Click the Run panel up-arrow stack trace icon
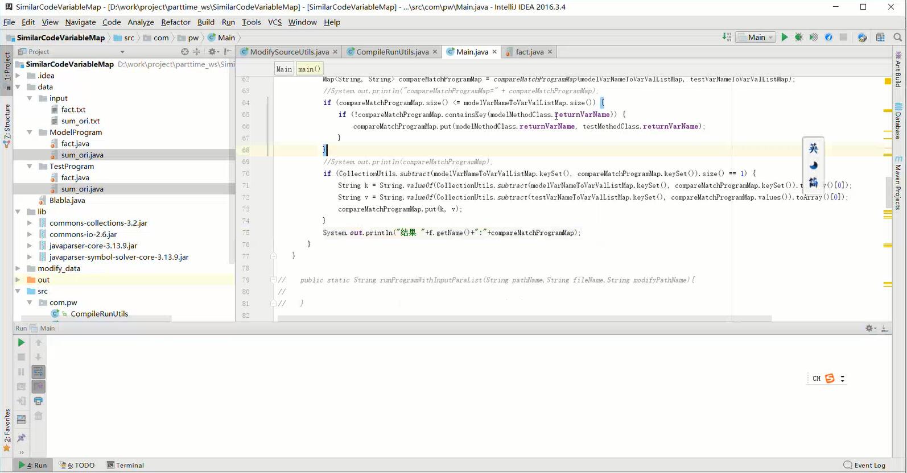The width and height of the screenshot is (907, 473). pyautogui.click(x=38, y=342)
